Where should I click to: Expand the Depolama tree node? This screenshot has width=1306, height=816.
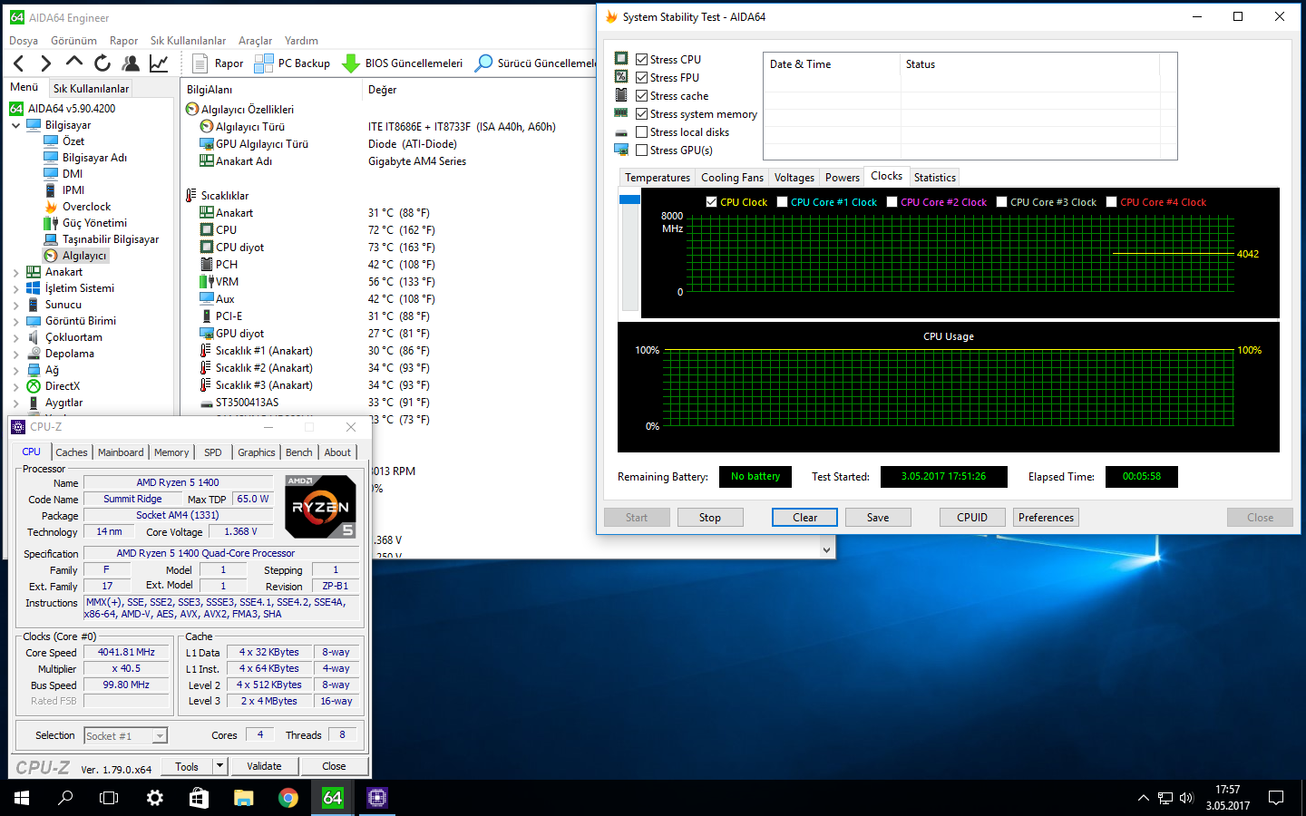coord(16,354)
